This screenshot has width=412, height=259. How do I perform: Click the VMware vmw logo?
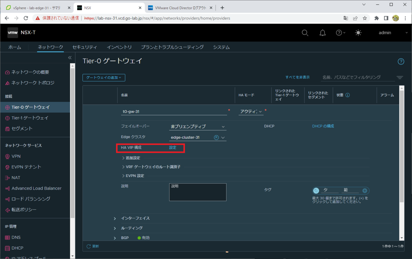[x=13, y=33]
